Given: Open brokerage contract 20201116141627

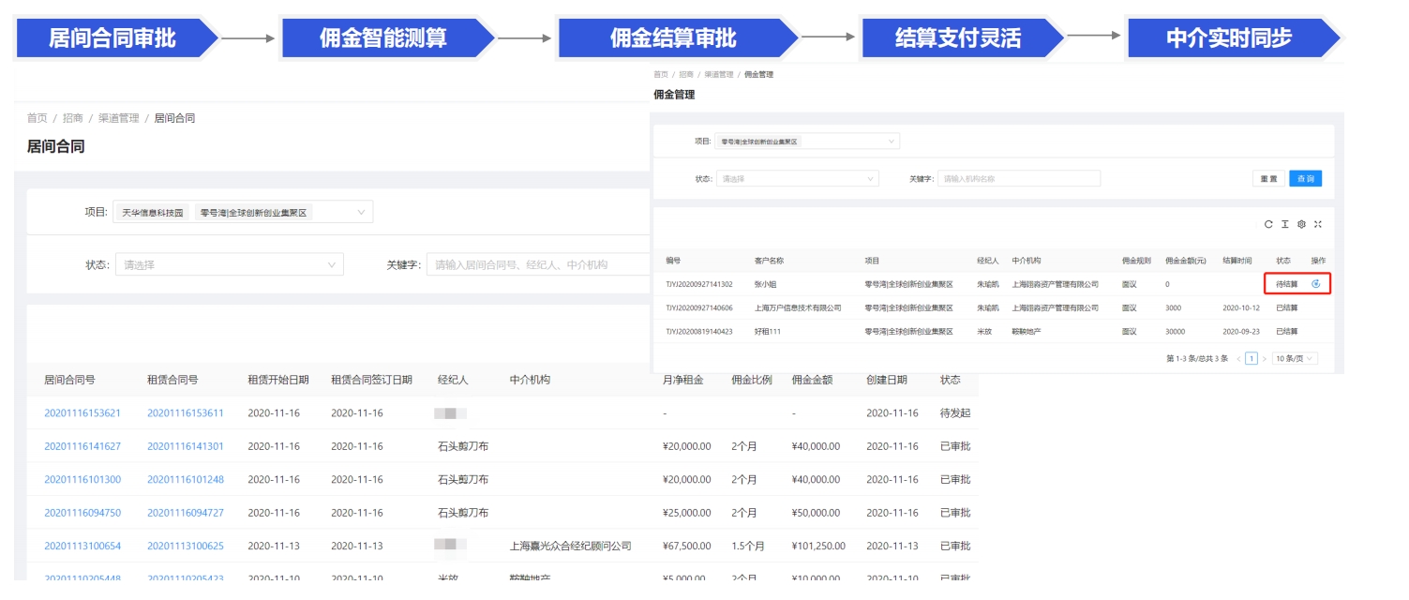Looking at the screenshot, I should 82,446.
